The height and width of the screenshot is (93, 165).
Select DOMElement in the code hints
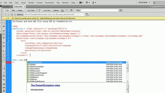76,77
